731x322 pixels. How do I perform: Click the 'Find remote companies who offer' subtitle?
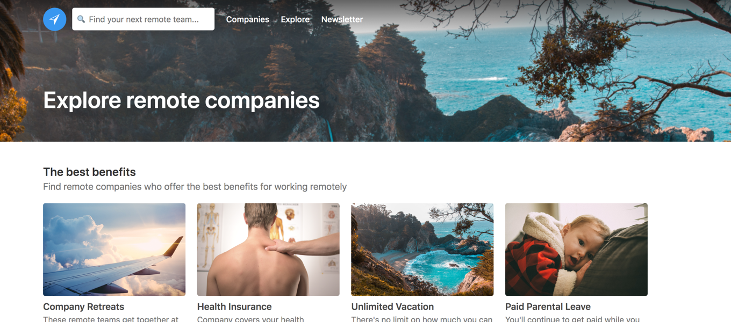click(195, 187)
